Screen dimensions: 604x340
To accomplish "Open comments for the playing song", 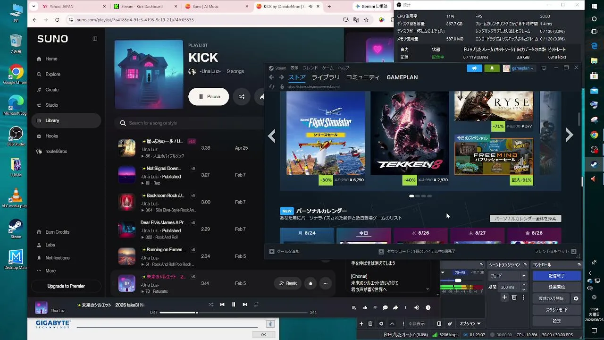I will (385, 308).
